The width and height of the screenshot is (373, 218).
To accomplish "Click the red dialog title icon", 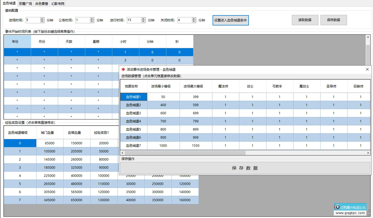I will 124,69.
